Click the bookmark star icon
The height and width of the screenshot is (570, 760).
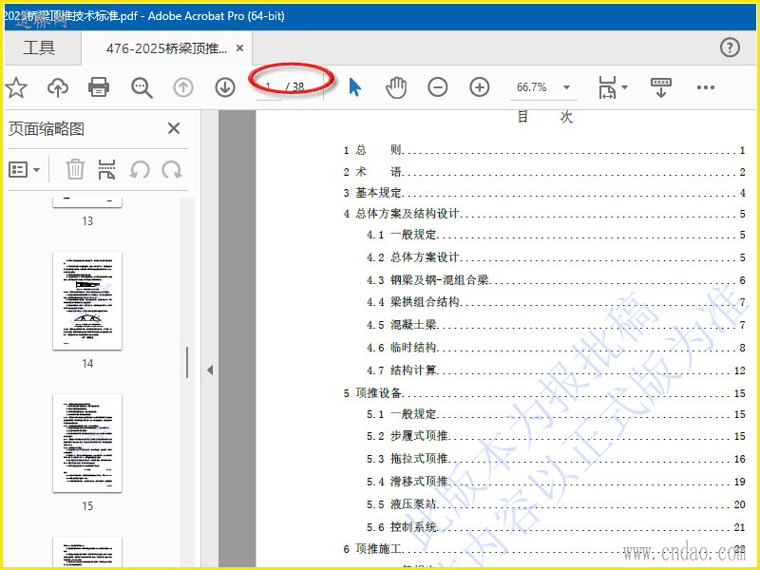point(16,87)
